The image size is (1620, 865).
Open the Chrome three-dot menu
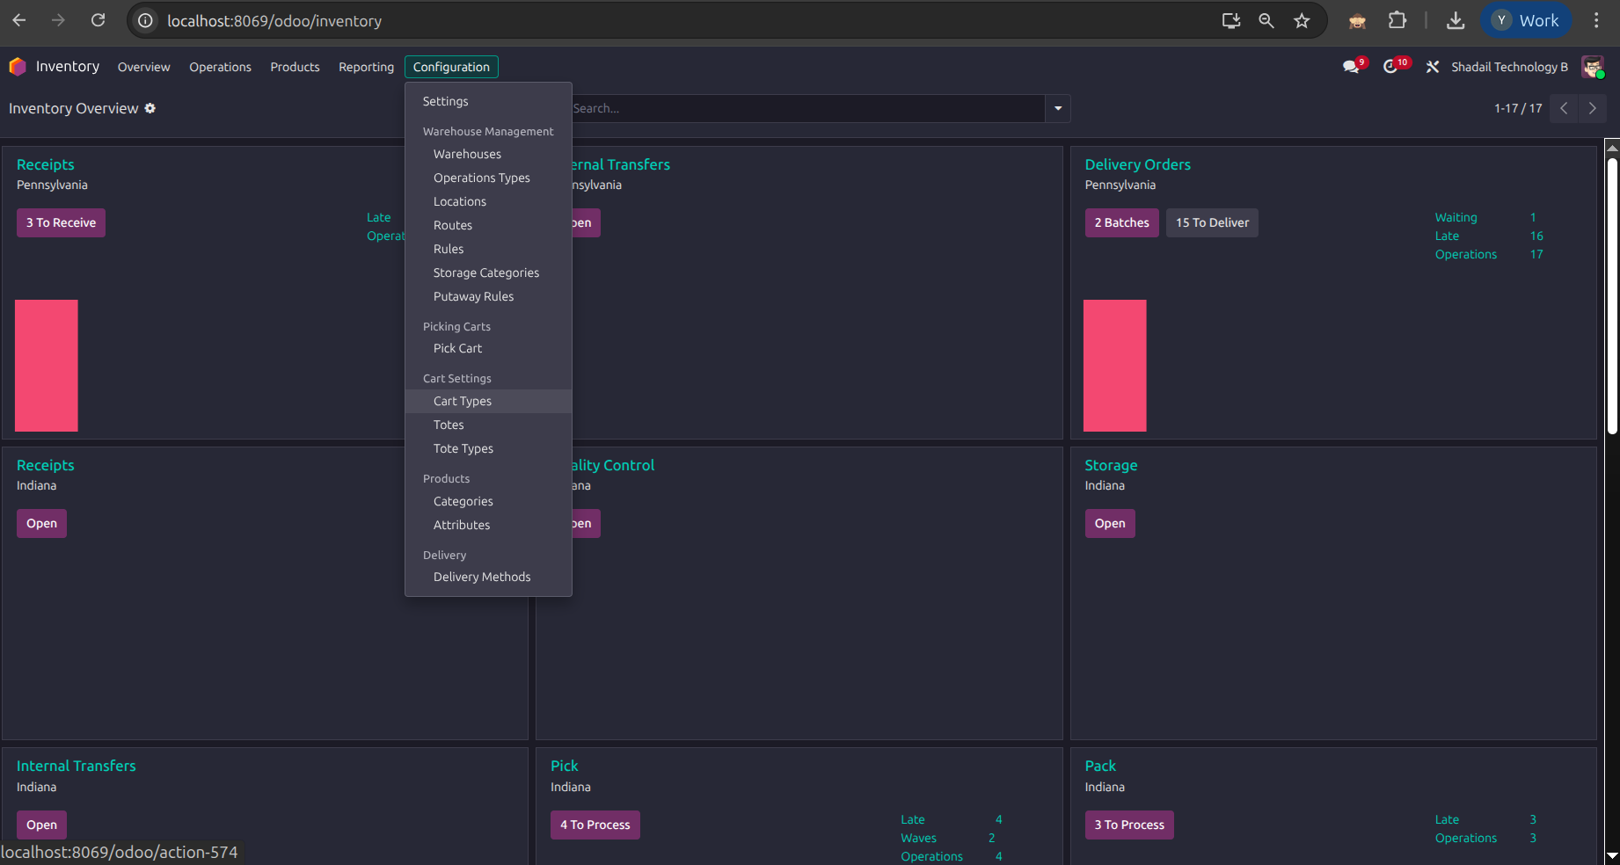pos(1596,20)
